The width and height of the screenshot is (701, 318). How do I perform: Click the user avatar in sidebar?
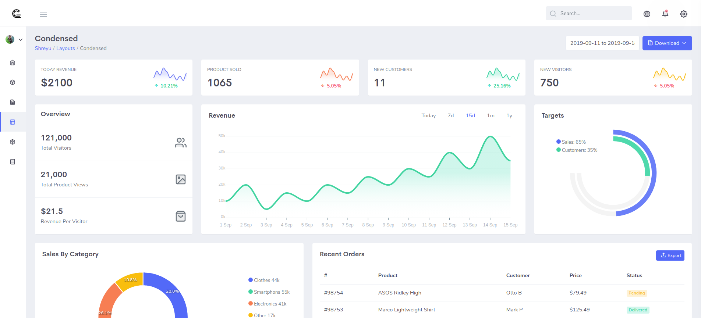click(x=10, y=39)
